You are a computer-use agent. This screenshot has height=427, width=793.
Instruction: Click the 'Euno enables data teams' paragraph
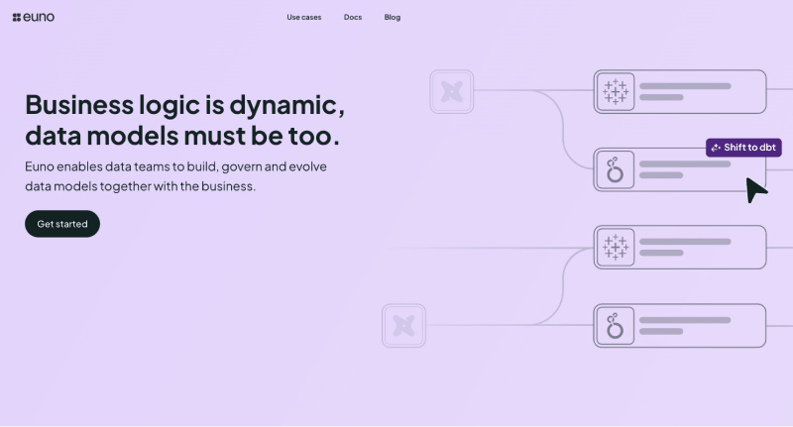point(175,175)
